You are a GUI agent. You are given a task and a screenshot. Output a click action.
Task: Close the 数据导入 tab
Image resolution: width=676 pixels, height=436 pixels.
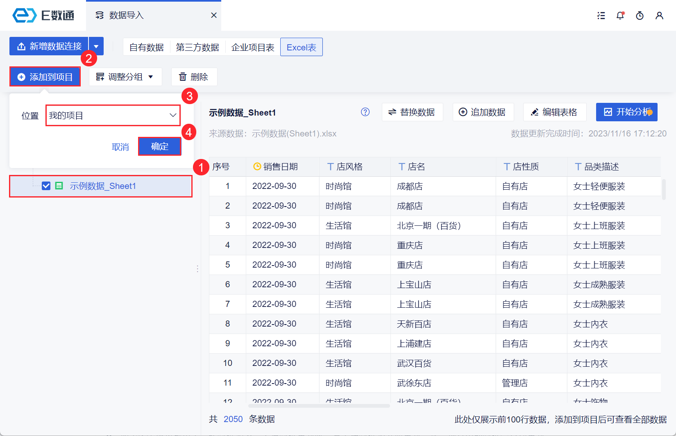pyautogui.click(x=213, y=15)
